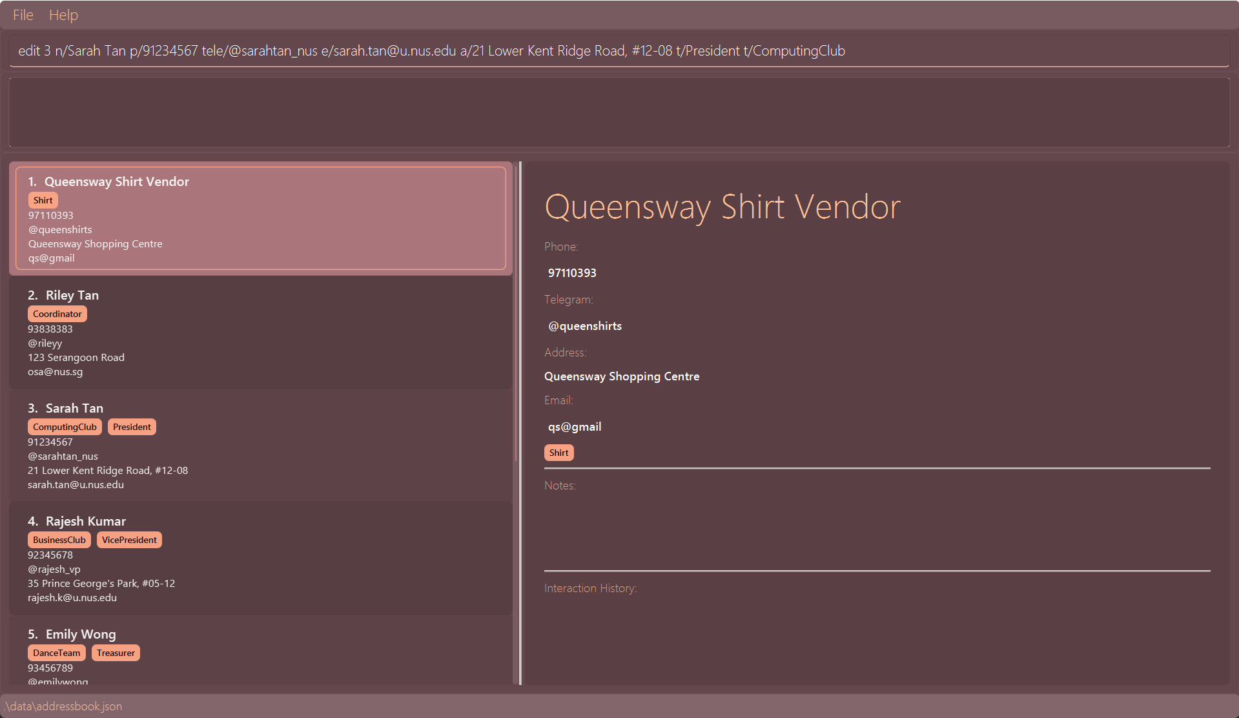Open the File menu
This screenshot has width=1239, height=718.
[x=23, y=15]
